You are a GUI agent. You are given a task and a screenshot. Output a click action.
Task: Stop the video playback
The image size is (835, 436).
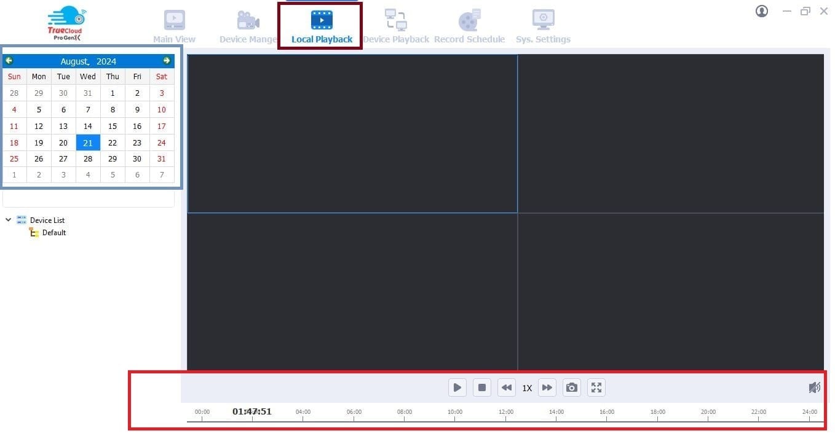tap(481, 387)
